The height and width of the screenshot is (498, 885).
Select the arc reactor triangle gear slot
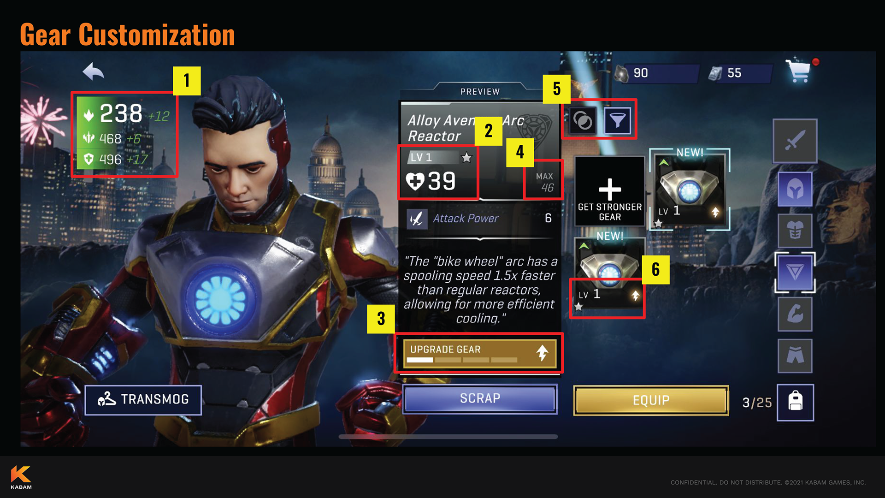(x=795, y=272)
